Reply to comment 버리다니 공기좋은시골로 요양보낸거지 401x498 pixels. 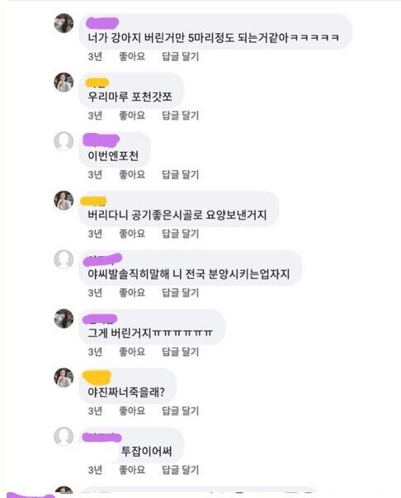point(180,234)
